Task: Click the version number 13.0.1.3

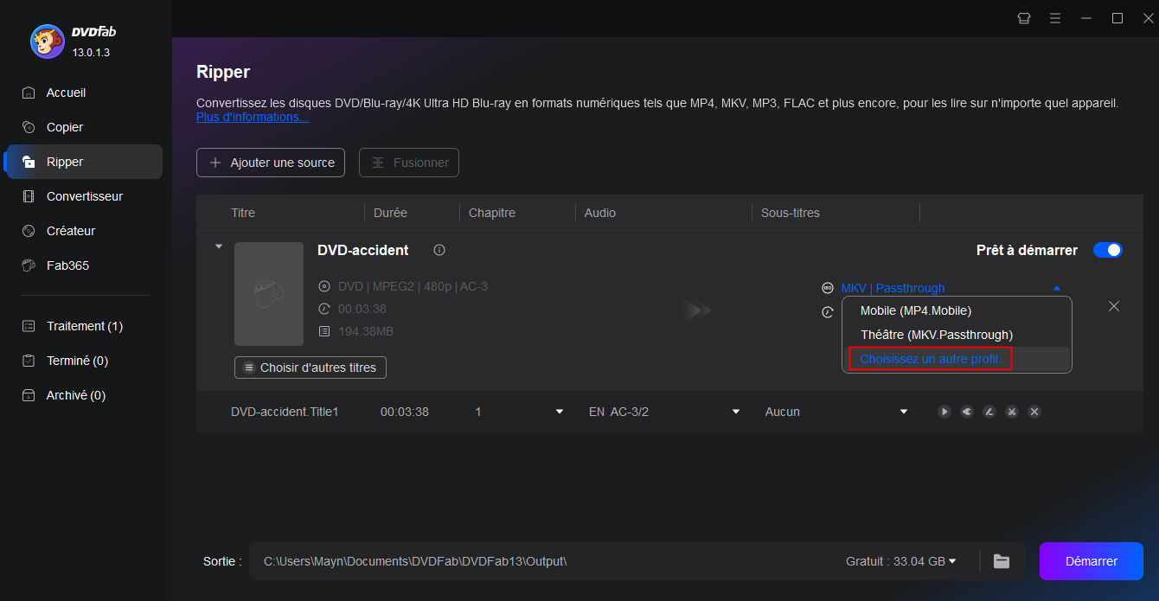Action: pos(91,53)
